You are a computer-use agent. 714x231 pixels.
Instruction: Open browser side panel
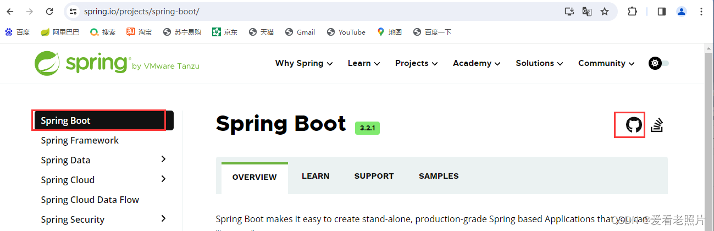(662, 12)
